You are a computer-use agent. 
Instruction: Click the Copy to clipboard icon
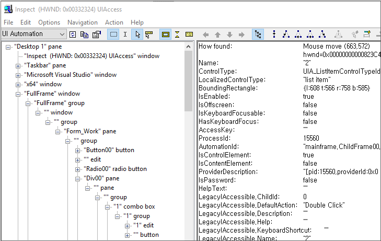coord(85,35)
